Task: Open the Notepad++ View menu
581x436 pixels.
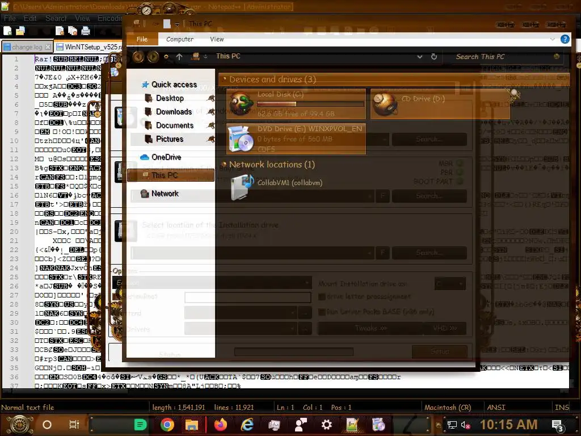Action: [x=82, y=18]
